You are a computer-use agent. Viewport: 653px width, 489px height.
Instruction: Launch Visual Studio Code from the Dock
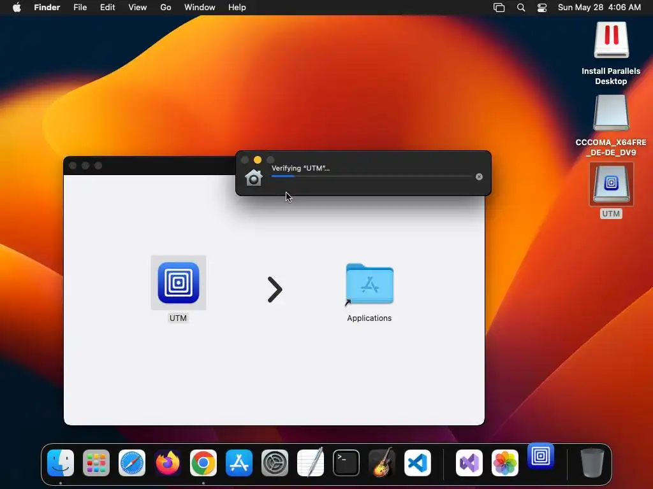coord(418,463)
